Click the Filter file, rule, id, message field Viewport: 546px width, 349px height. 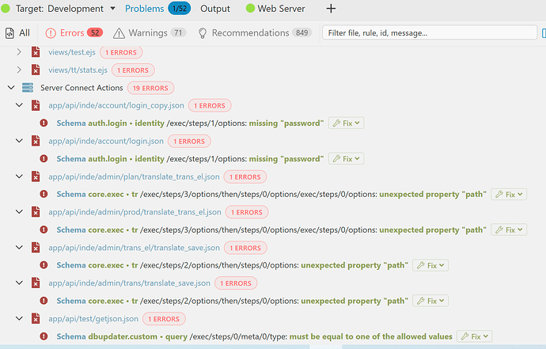(430, 32)
